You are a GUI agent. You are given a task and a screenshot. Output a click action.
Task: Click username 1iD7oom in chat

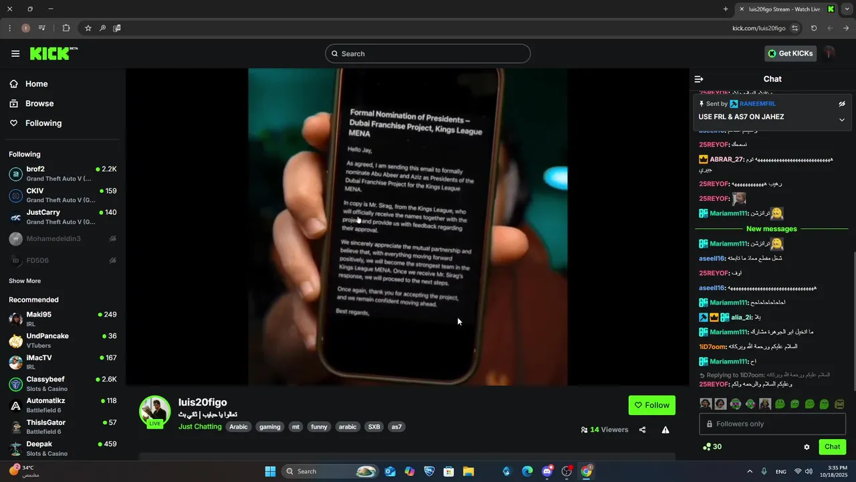tap(712, 347)
